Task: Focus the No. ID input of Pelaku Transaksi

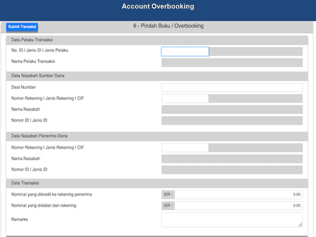Action: [185, 52]
